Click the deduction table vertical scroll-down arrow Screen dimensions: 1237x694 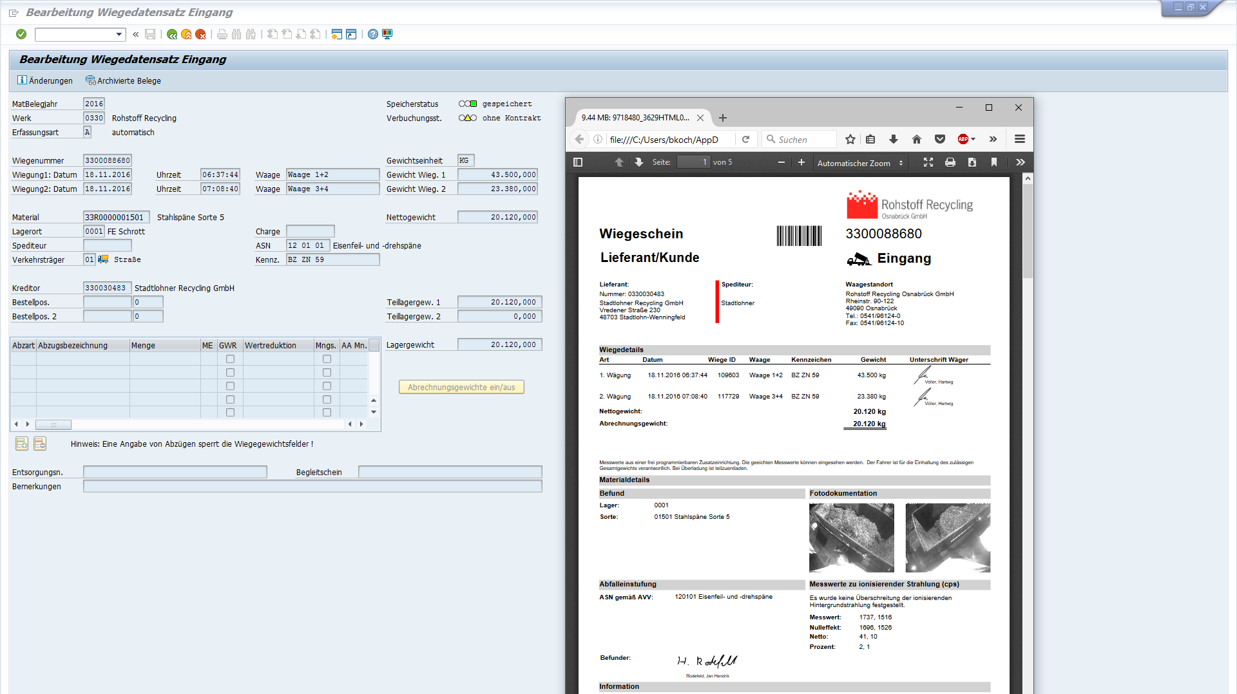pyautogui.click(x=374, y=412)
